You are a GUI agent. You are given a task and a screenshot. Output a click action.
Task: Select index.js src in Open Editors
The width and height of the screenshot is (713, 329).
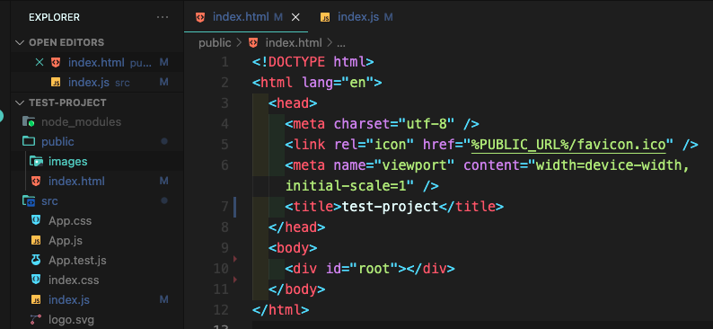coord(98,83)
